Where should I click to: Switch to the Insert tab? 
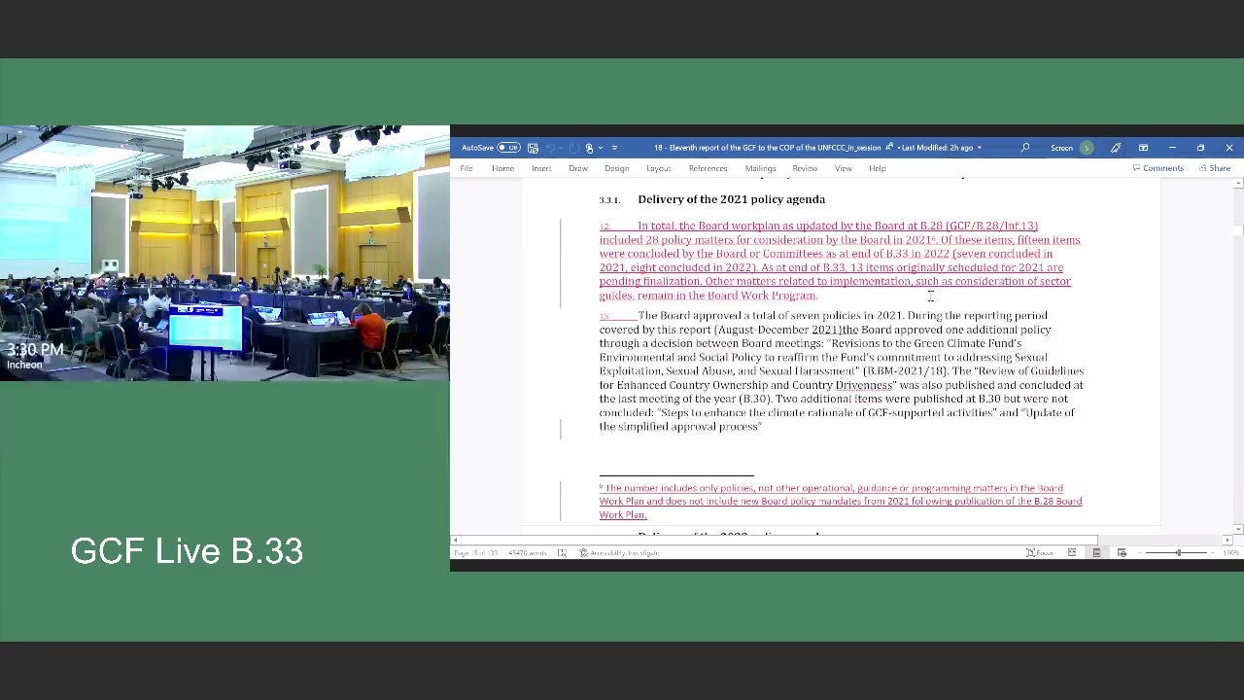[541, 168]
